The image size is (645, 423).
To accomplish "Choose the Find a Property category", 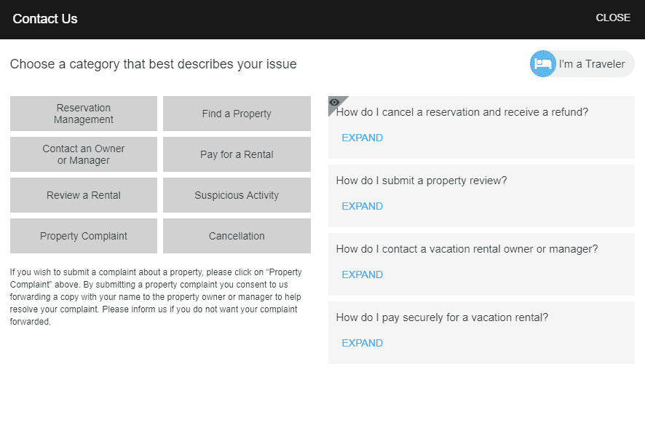I will click(237, 114).
